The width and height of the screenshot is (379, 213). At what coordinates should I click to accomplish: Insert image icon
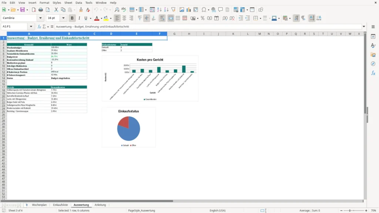182,10
